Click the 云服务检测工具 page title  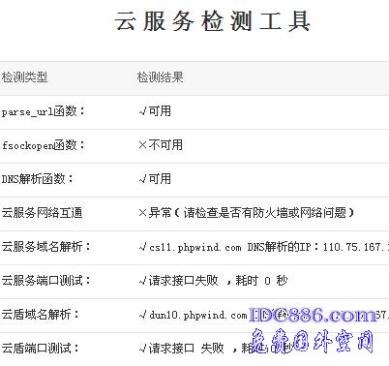click(212, 21)
